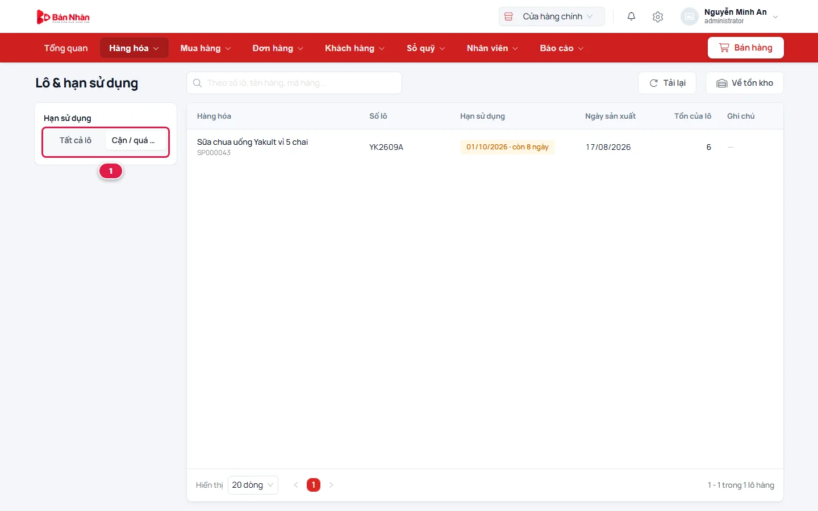This screenshot has height=511, width=818.
Task: Click the Về tồn kho button text
Action: [x=752, y=83]
